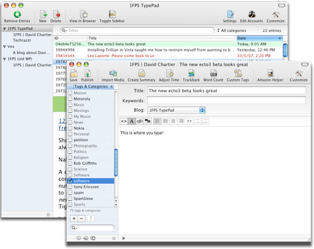Click the entries list vertical scrollbar
The height and width of the screenshot is (249, 314).
coord(285,50)
